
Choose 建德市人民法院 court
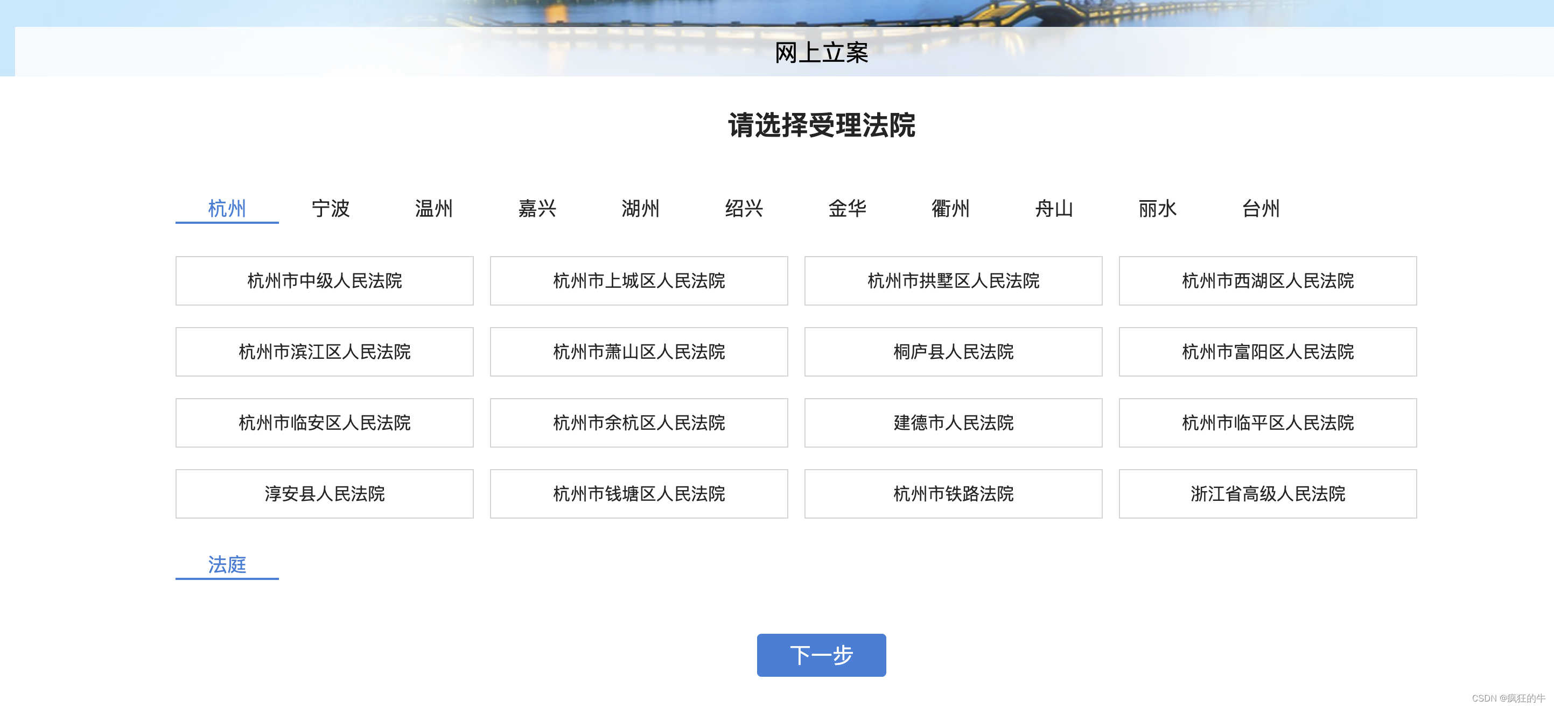953,423
